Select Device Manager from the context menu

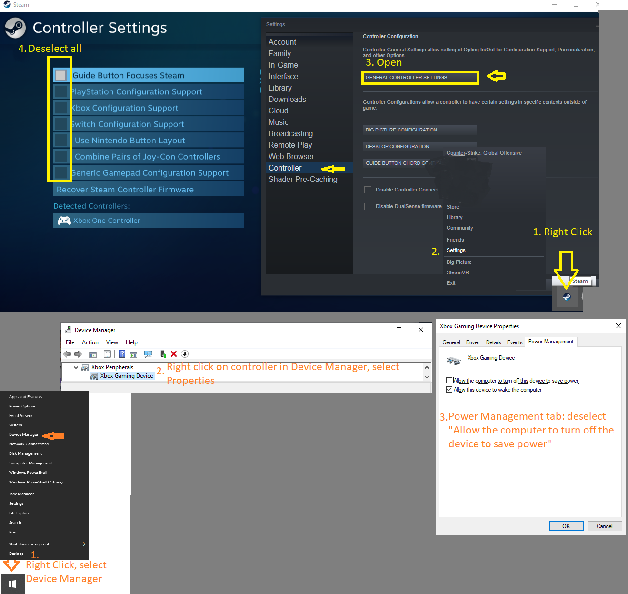(24, 434)
